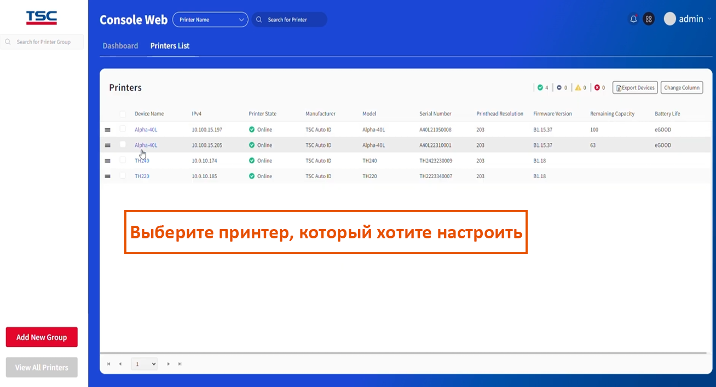716x387 pixels.
Task: Click the Export Devices button
Action: tap(634, 87)
